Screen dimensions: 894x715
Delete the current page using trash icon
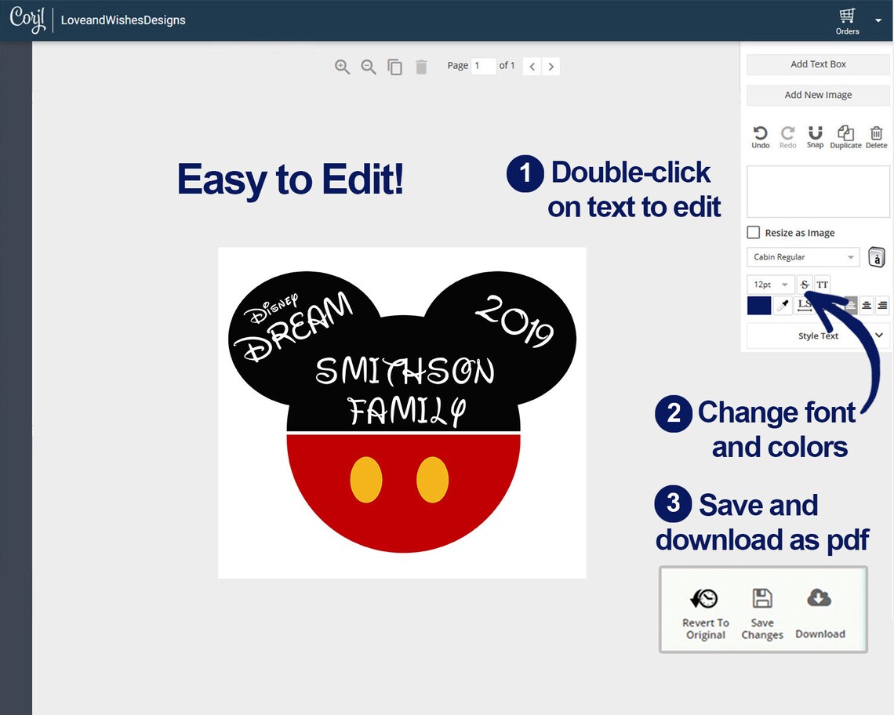[421, 67]
